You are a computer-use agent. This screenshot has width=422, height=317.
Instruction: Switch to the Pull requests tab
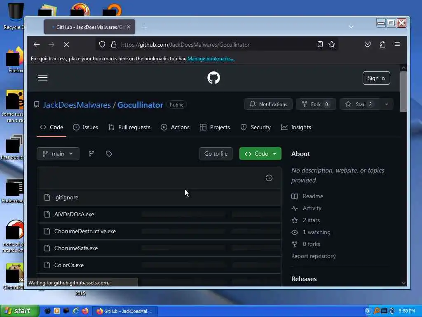coord(129,127)
